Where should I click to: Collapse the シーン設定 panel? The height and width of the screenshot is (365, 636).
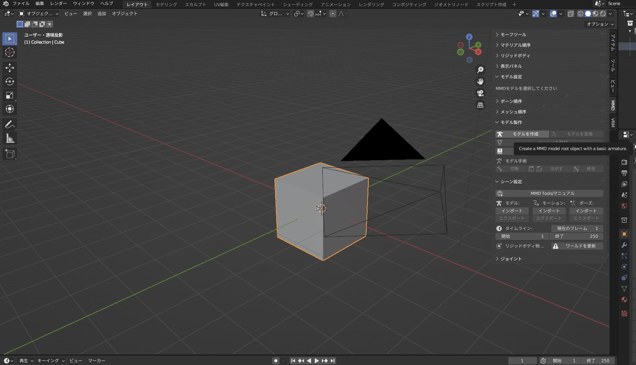point(550,182)
